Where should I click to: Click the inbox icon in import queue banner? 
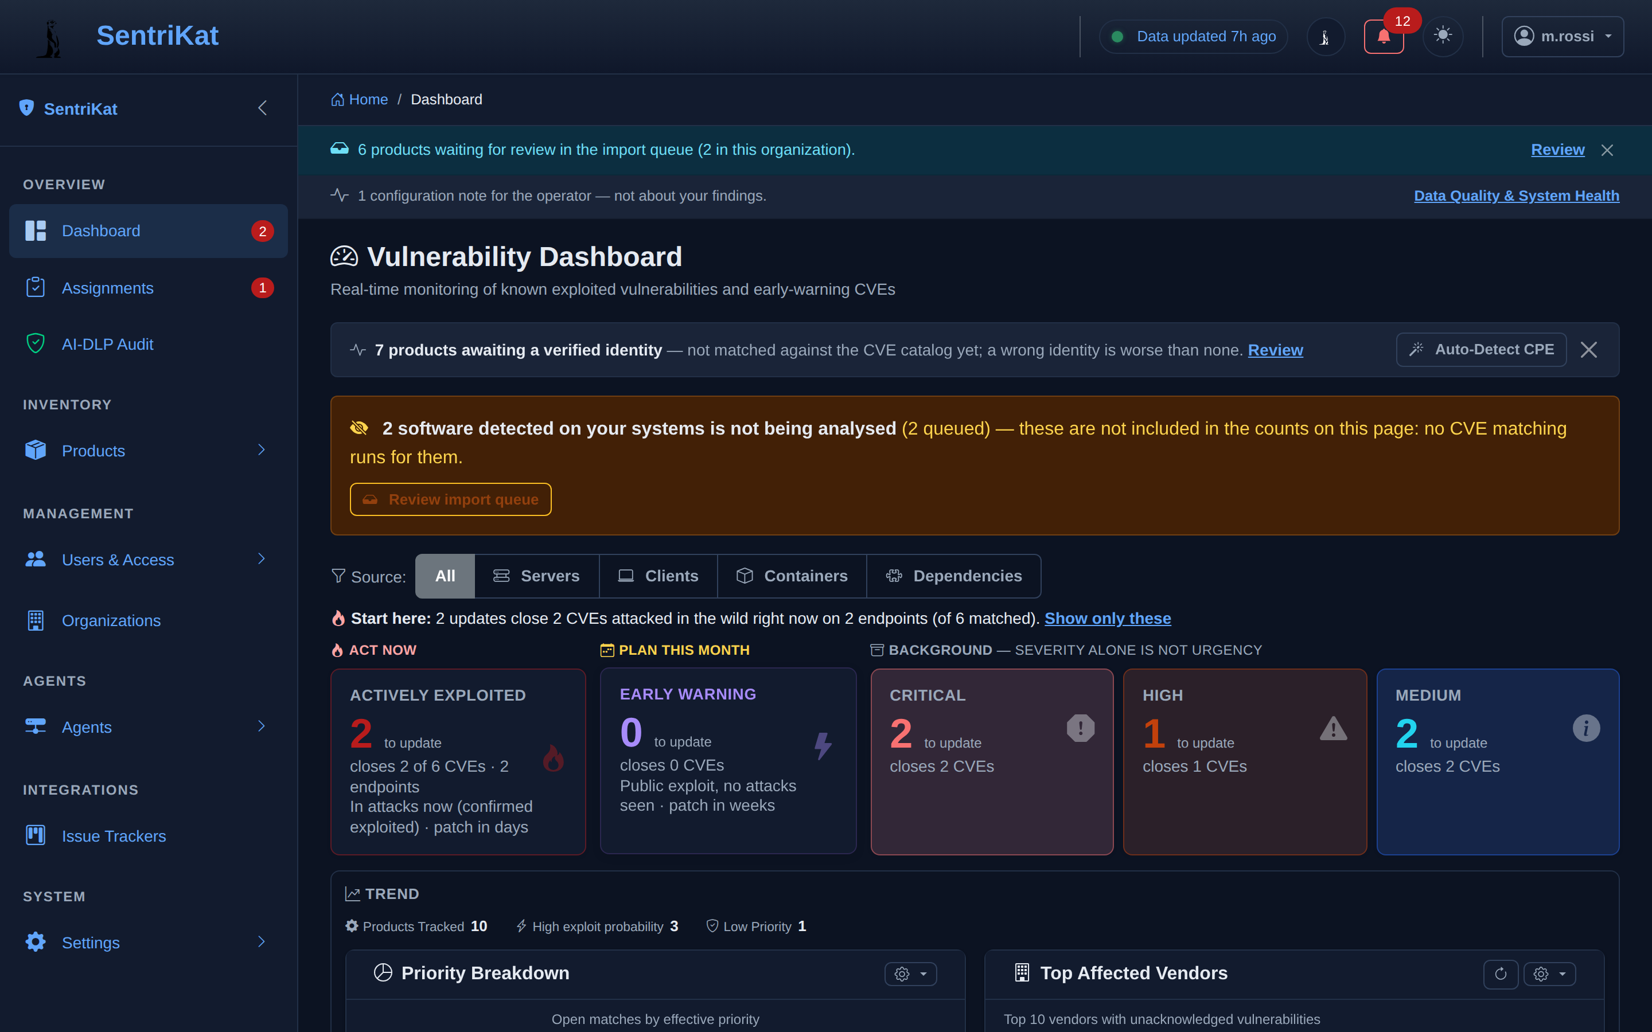pyautogui.click(x=339, y=149)
